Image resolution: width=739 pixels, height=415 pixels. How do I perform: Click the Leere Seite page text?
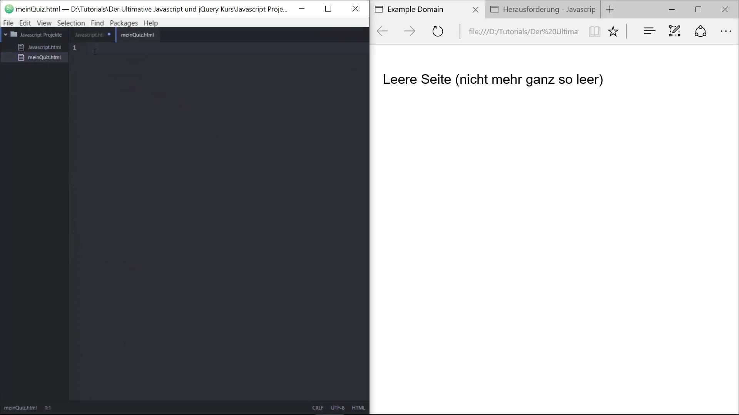coord(493,80)
